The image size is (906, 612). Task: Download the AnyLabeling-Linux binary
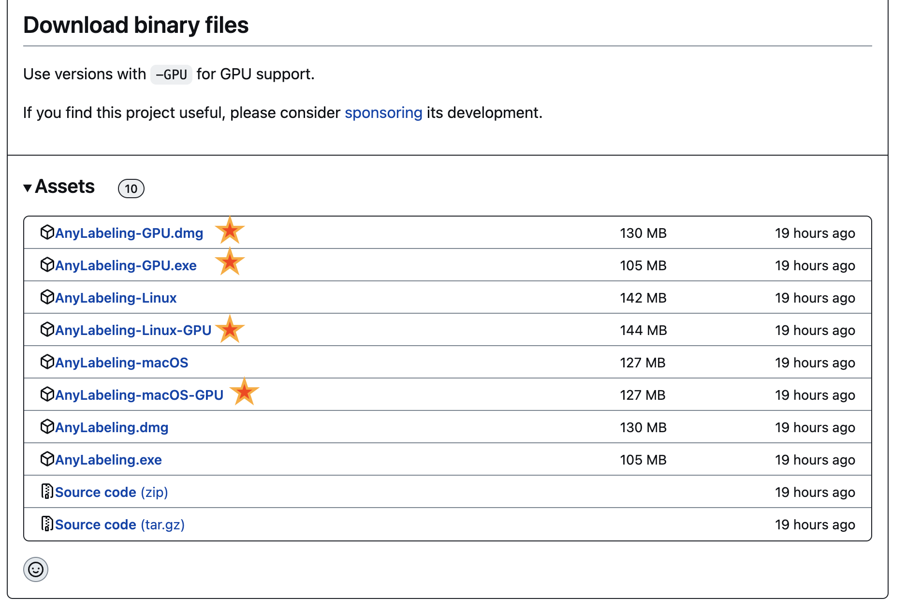(x=116, y=298)
